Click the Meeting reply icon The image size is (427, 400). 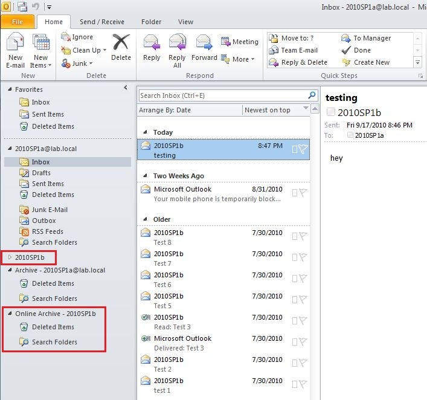(225, 42)
